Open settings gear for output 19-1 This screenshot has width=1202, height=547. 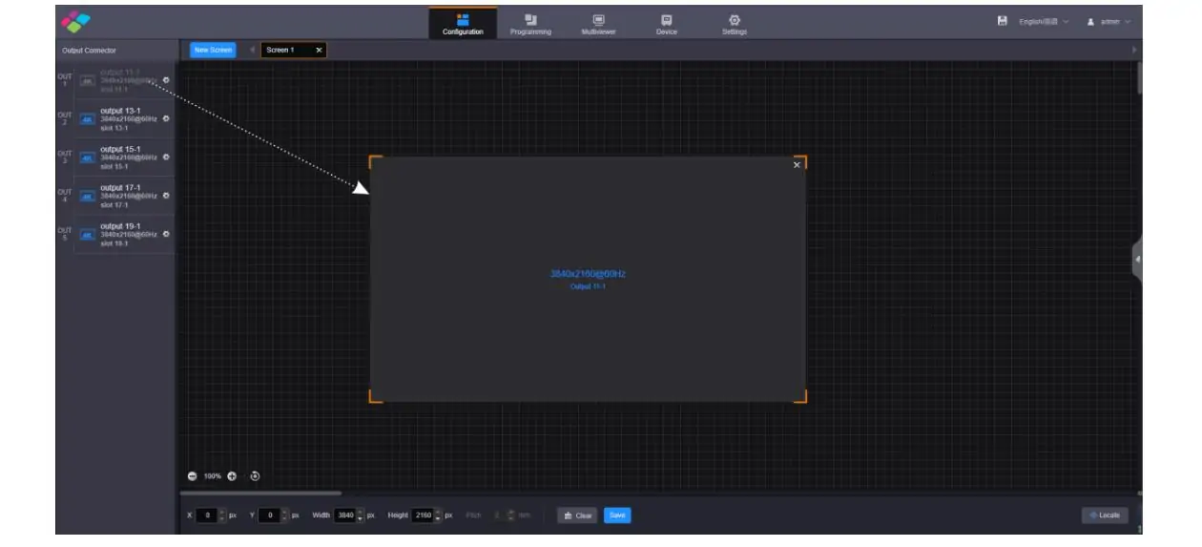click(x=166, y=234)
